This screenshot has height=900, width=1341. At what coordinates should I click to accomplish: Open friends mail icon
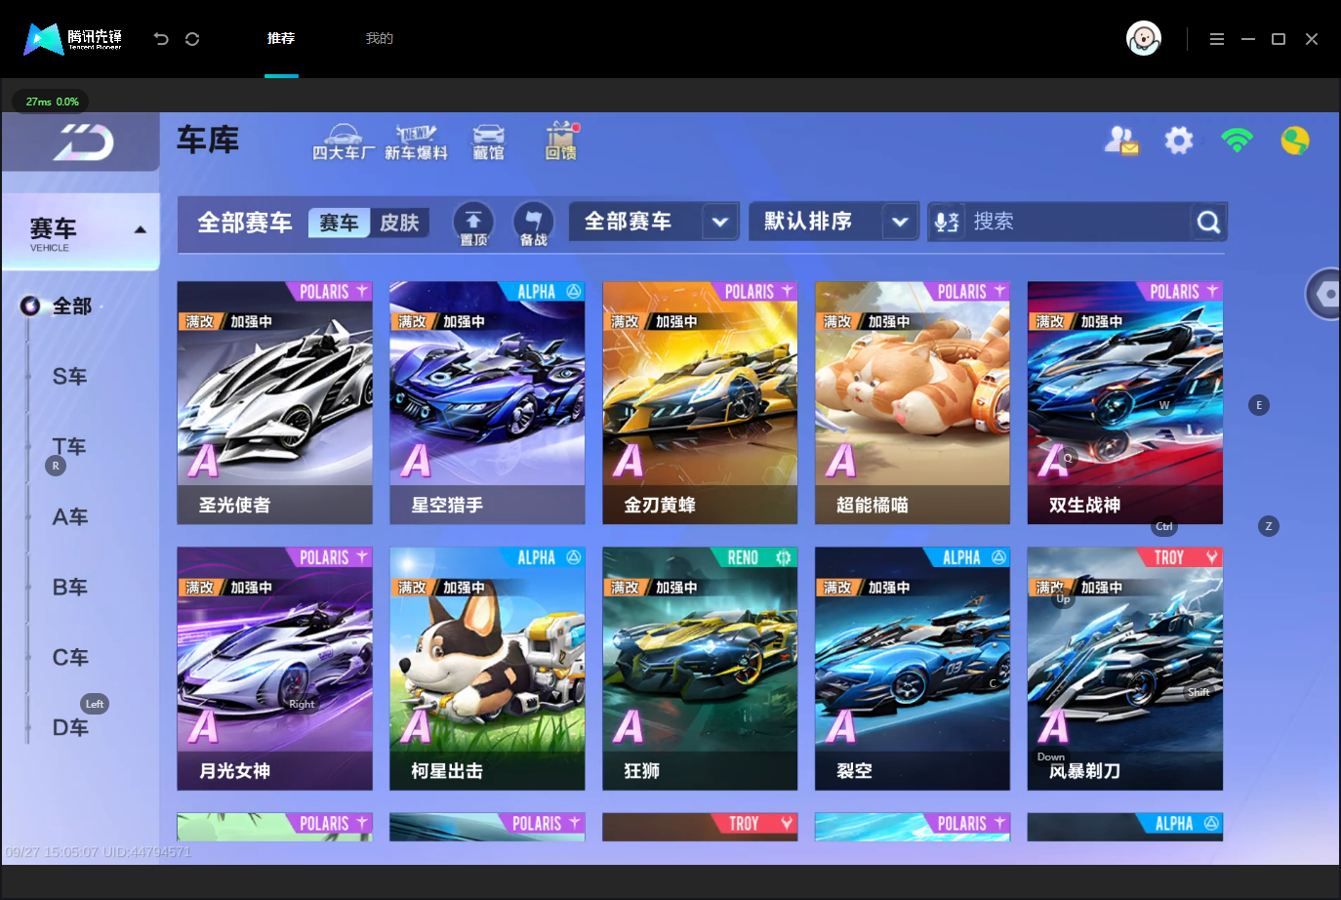point(1121,141)
